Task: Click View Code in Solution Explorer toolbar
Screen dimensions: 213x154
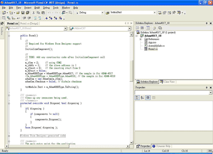Action: tap(137, 28)
